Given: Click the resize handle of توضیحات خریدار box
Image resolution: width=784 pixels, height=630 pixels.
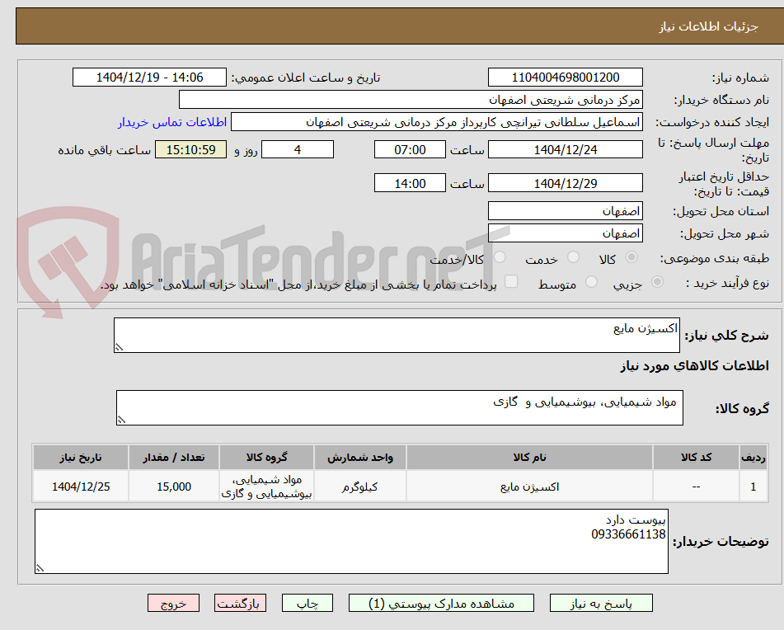Looking at the screenshot, I should [x=40, y=568].
